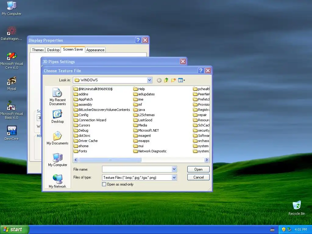The image size is (312, 234).
Task: Switch to the Themes tab
Action: (37, 50)
